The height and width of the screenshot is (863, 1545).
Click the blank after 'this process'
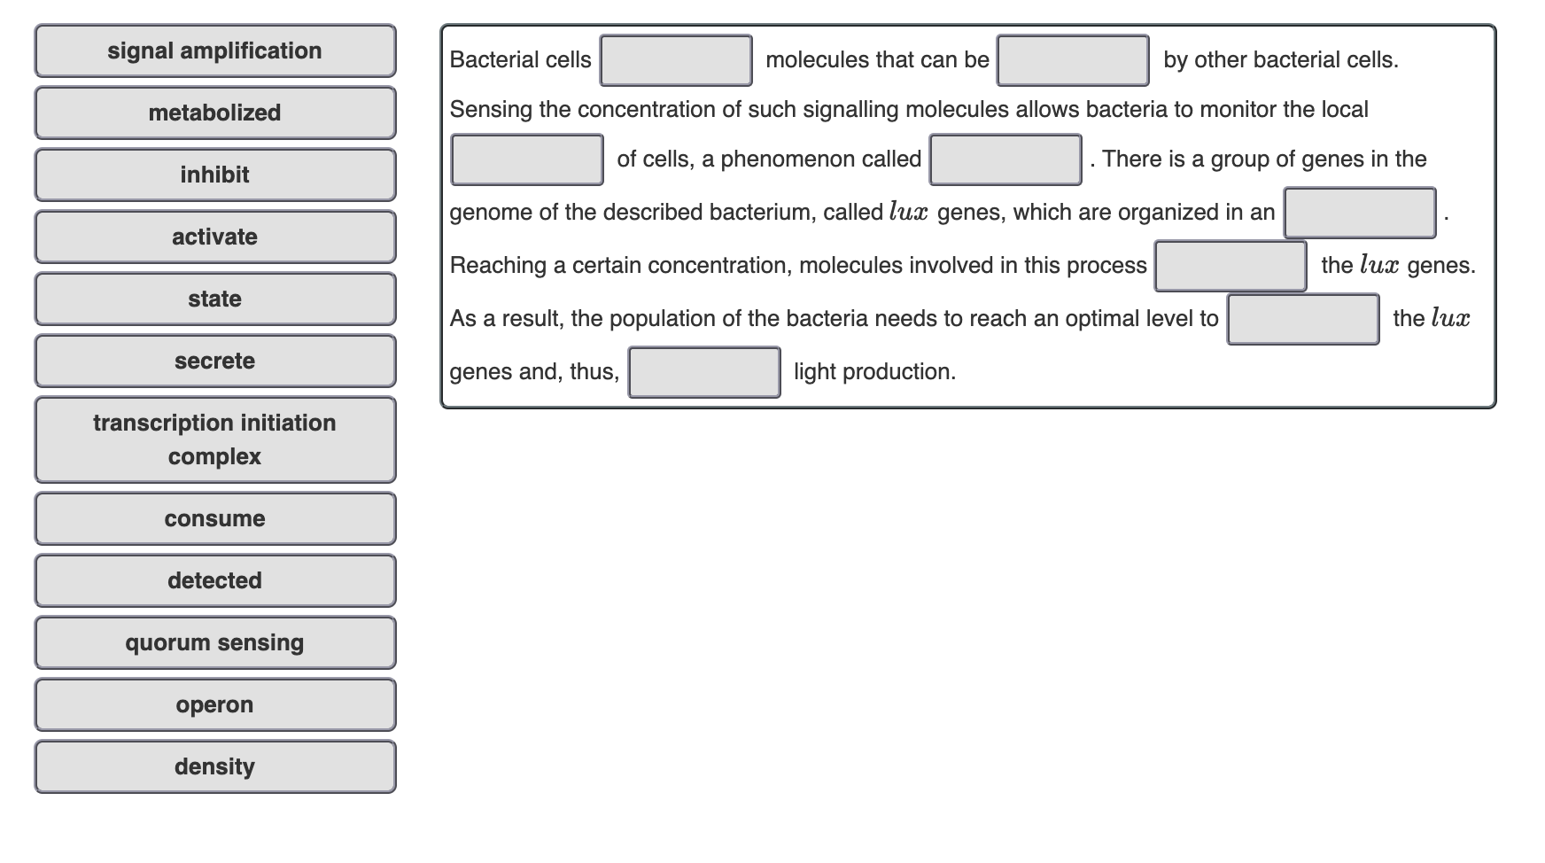[1231, 266]
